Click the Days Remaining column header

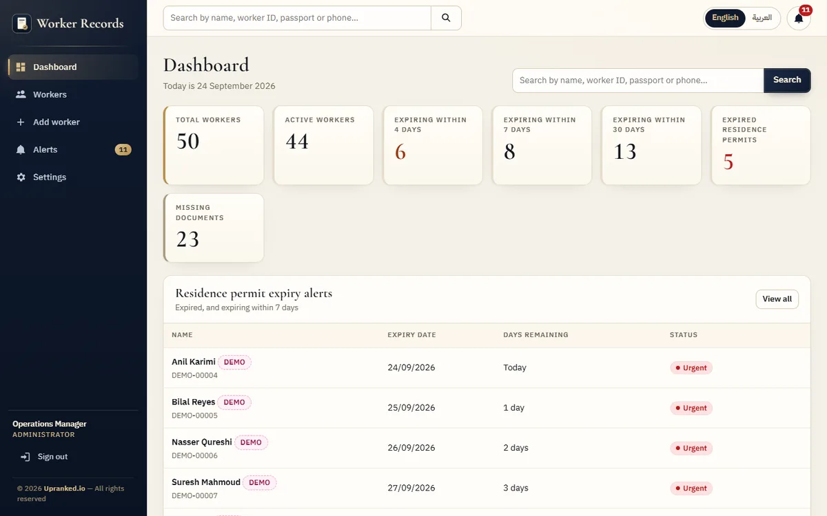point(535,335)
